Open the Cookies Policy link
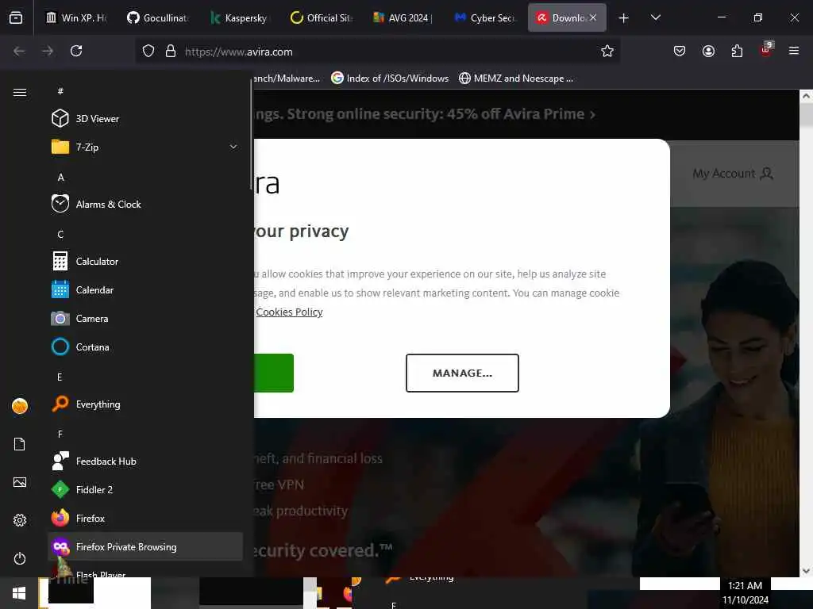Image resolution: width=813 pixels, height=609 pixels. pyautogui.click(x=289, y=312)
